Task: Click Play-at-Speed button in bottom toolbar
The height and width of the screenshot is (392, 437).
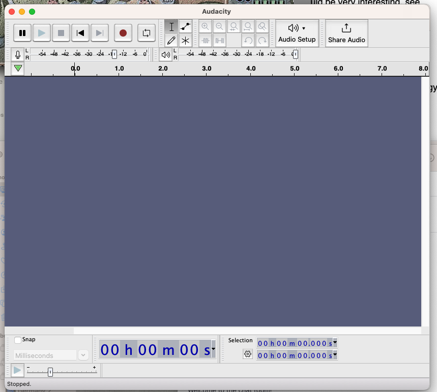Action: 17,371
